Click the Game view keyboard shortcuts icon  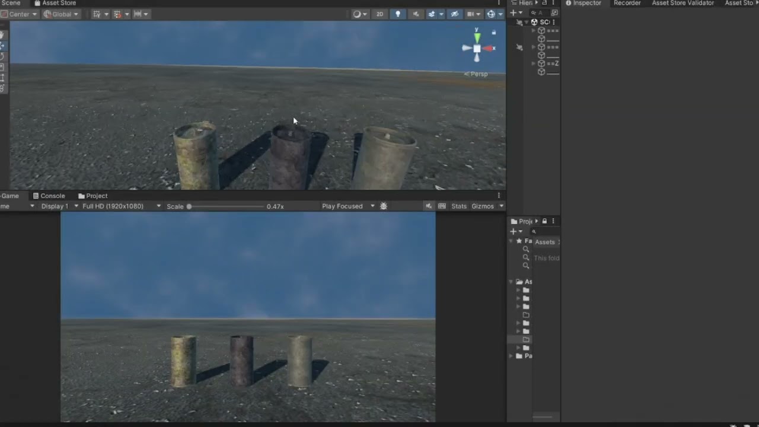(x=442, y=206)
